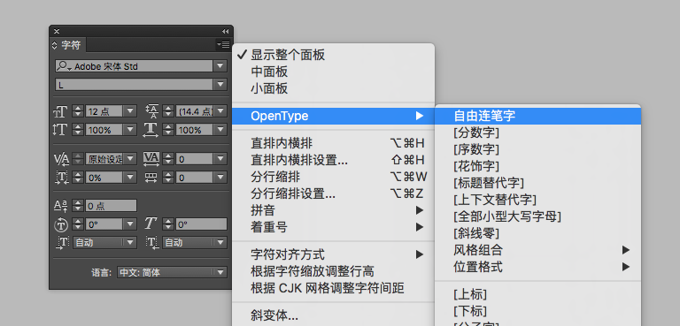Viewport: 680px width, 326px height.
Task: Open the font style L dropdown
Action: 220,85
